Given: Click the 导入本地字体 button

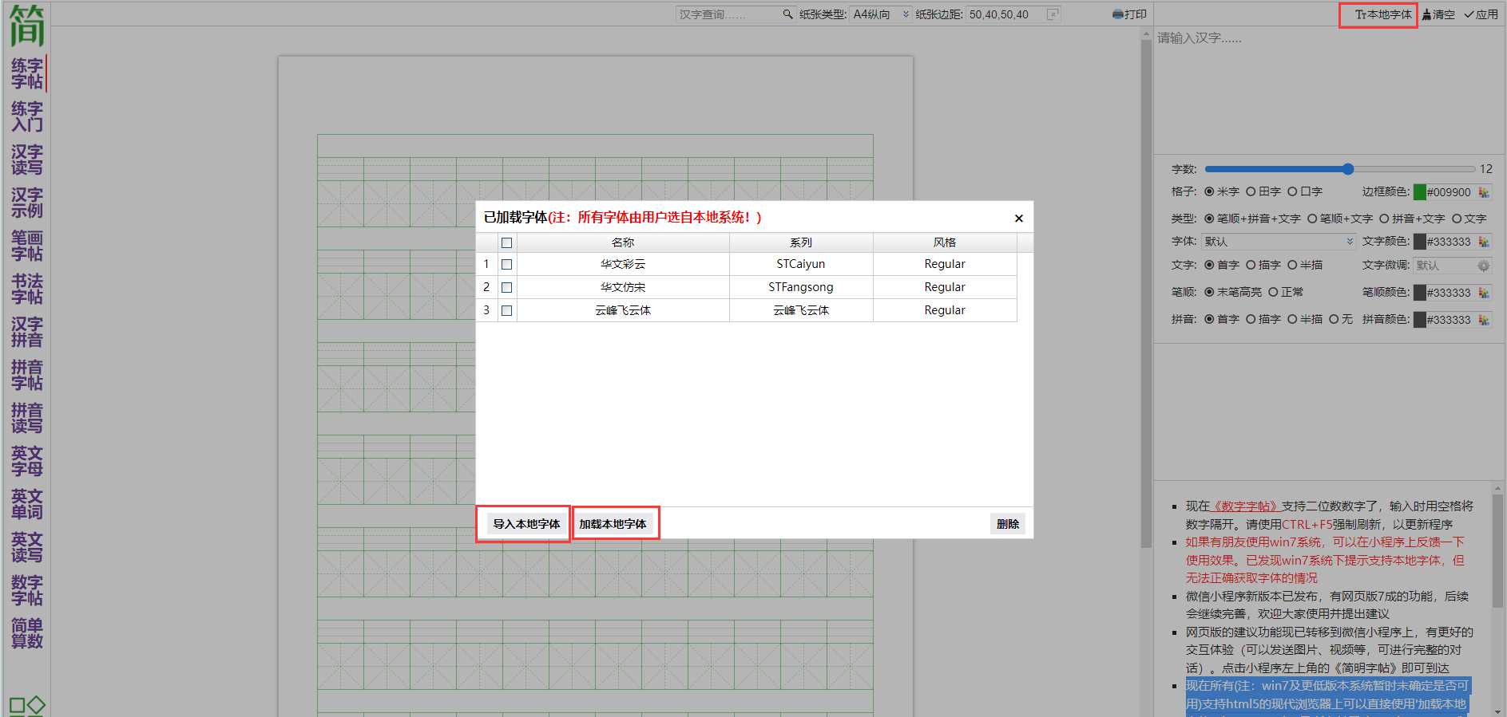Looking at the screenshot, I should tap(525, 524).
